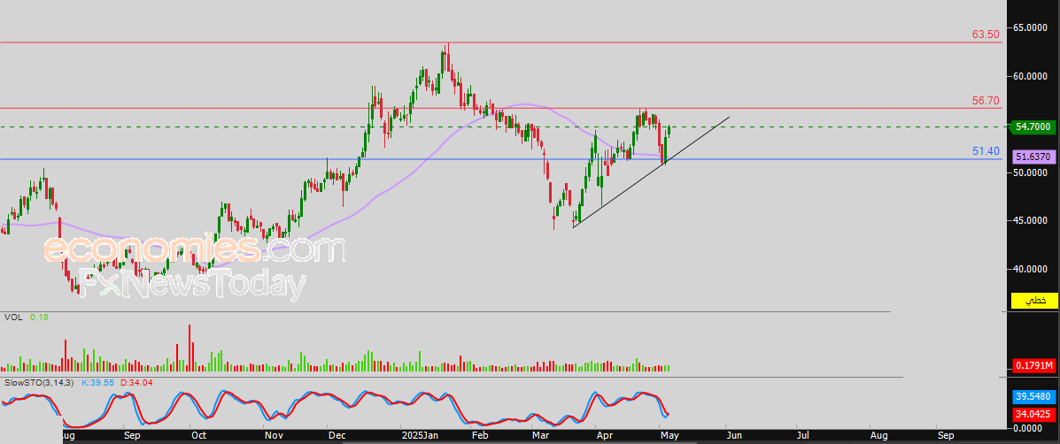Click the Jun date axis label
This screenshot has height=444, width=1060.
732,436
